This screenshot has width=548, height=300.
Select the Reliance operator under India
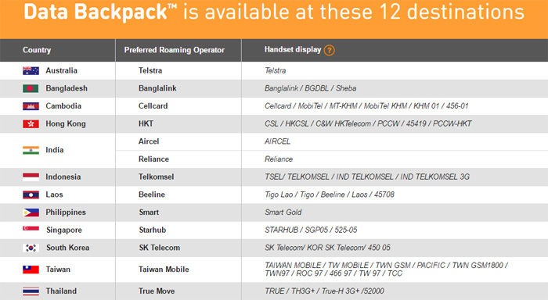(x=153, y=159)
